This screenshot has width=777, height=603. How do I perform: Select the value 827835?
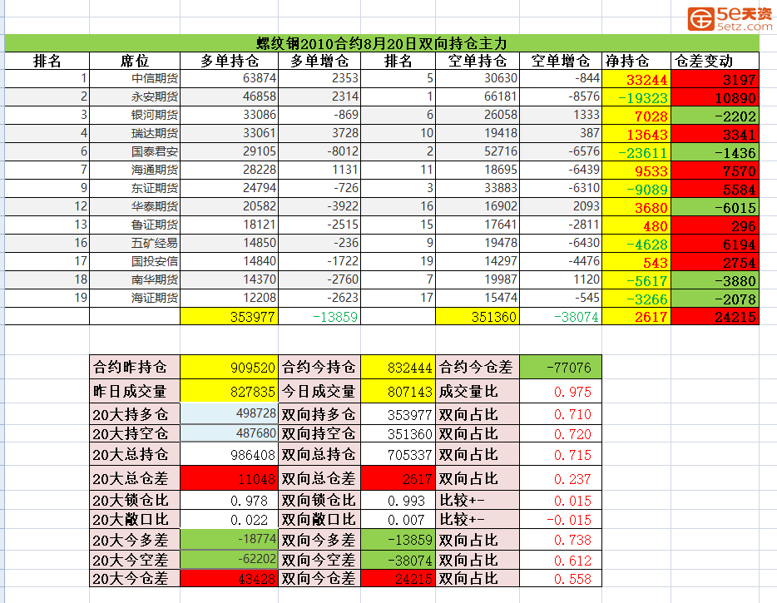click(229, 392)
